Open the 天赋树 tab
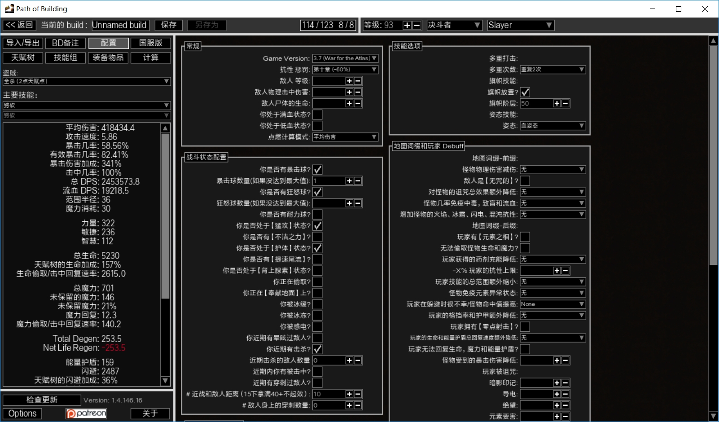This screenshot has height=422, width=719. tap(23, 58)
